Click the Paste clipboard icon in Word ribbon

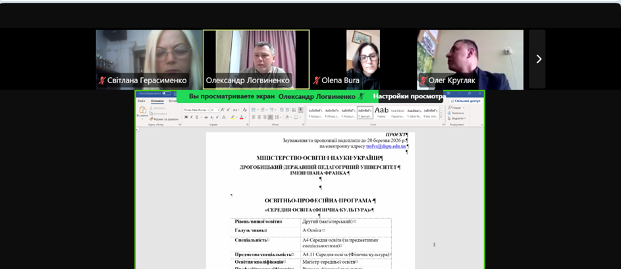click(x=142, y=111)
